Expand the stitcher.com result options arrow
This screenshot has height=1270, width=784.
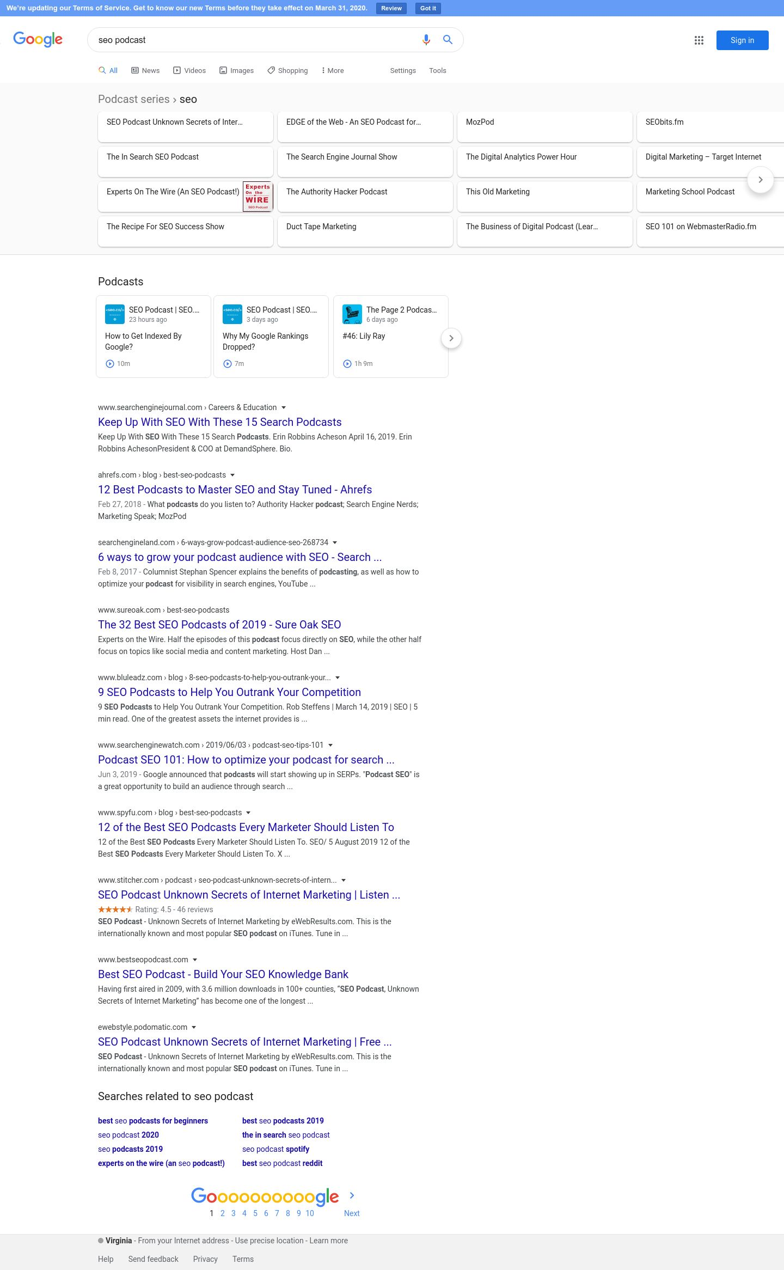coord(344,880)
